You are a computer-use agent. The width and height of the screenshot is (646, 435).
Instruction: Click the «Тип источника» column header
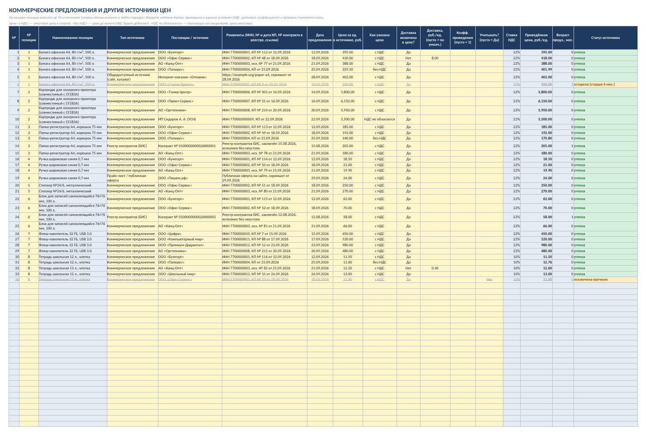pyautogui.click(x=132, y=38)
